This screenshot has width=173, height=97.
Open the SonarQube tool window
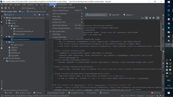91,93
